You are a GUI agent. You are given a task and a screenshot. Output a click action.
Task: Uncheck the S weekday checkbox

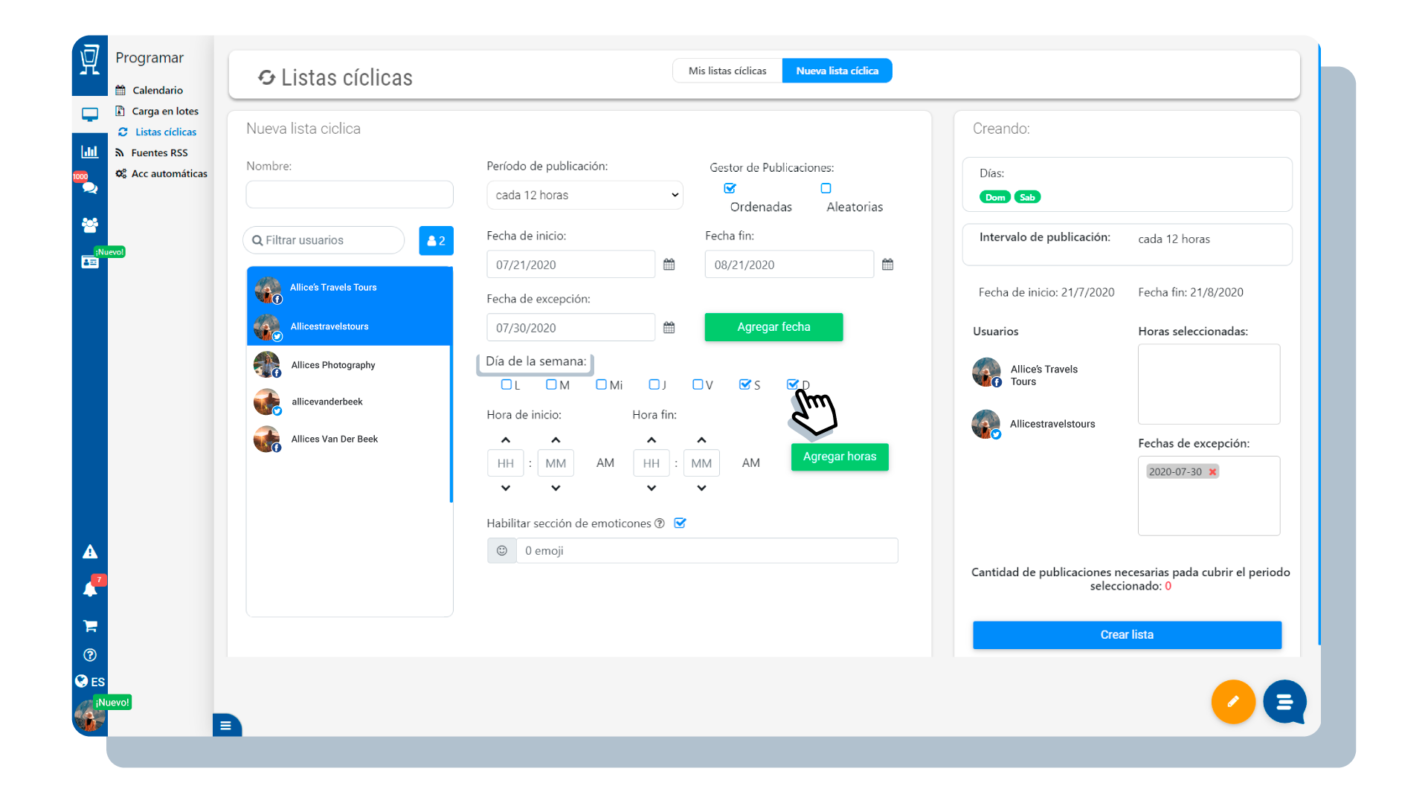coord(744,384)
